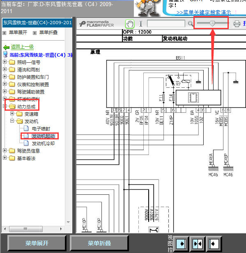The width and height of the screenshot is (246, 253).
Task: Click the green back arrow icon
Action: (x=6, y=47)
